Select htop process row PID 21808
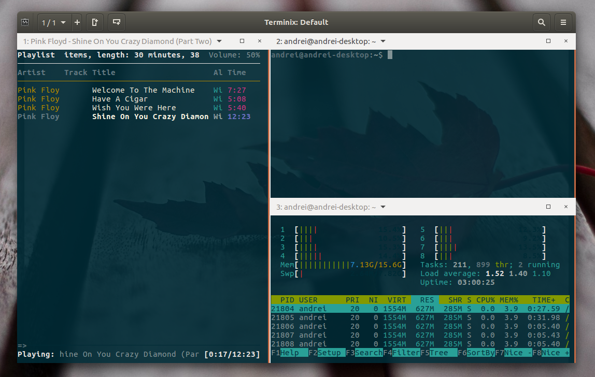 point(420,344)
